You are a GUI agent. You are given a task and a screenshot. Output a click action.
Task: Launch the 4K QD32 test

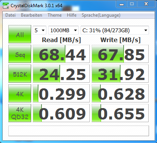20,113
